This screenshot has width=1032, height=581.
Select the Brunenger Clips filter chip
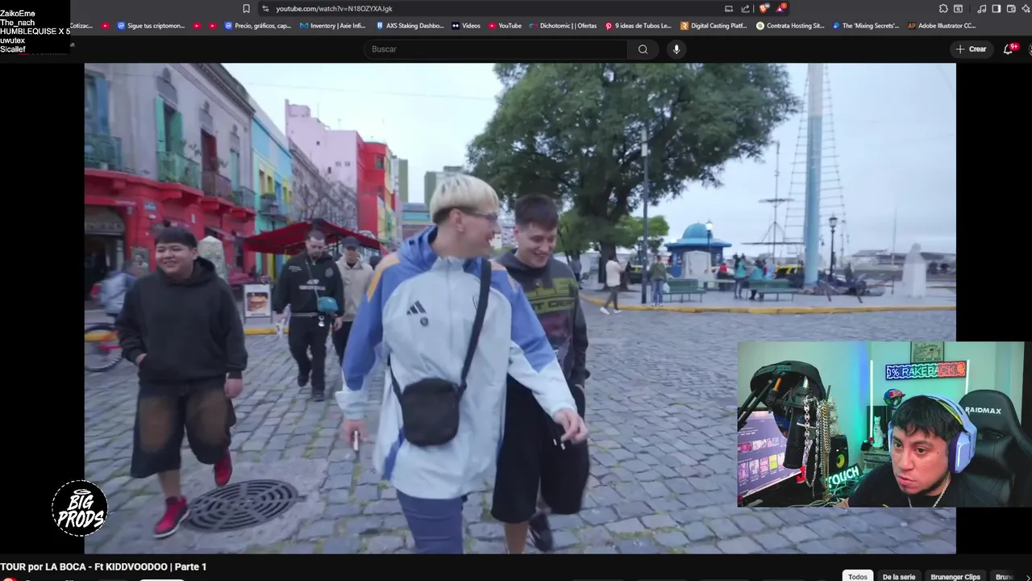[x=955, y=576]
